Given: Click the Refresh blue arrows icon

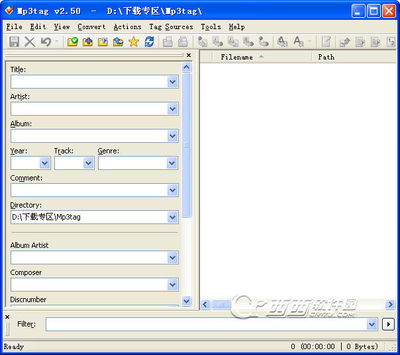Looking at the screenshot, I should (x=149, y=42).
